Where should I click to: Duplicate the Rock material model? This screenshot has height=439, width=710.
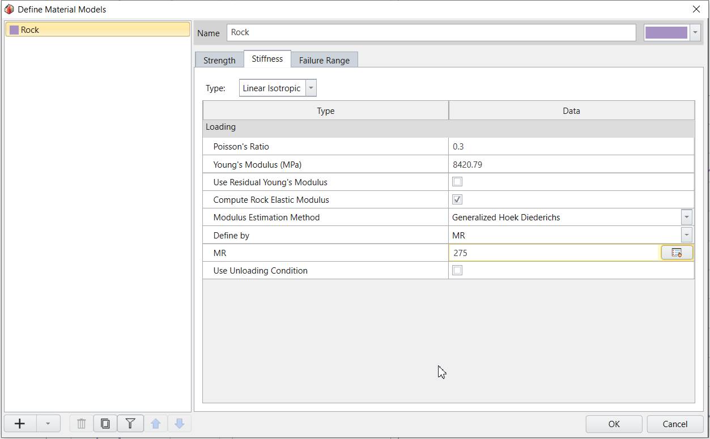coord(105,423)
